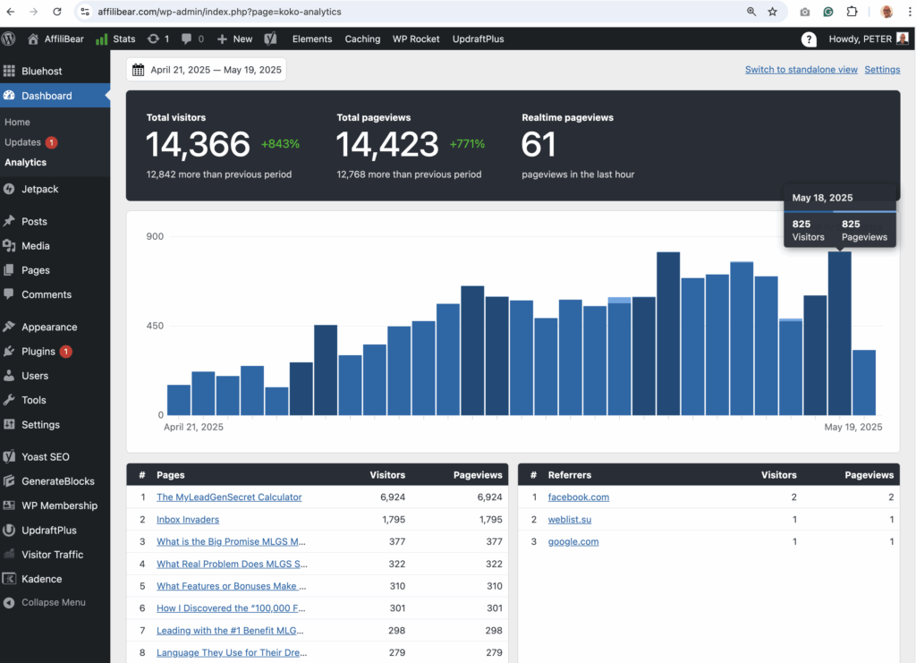
Task: Open the Chrome profile avatar
Action: tap(886, 12)
